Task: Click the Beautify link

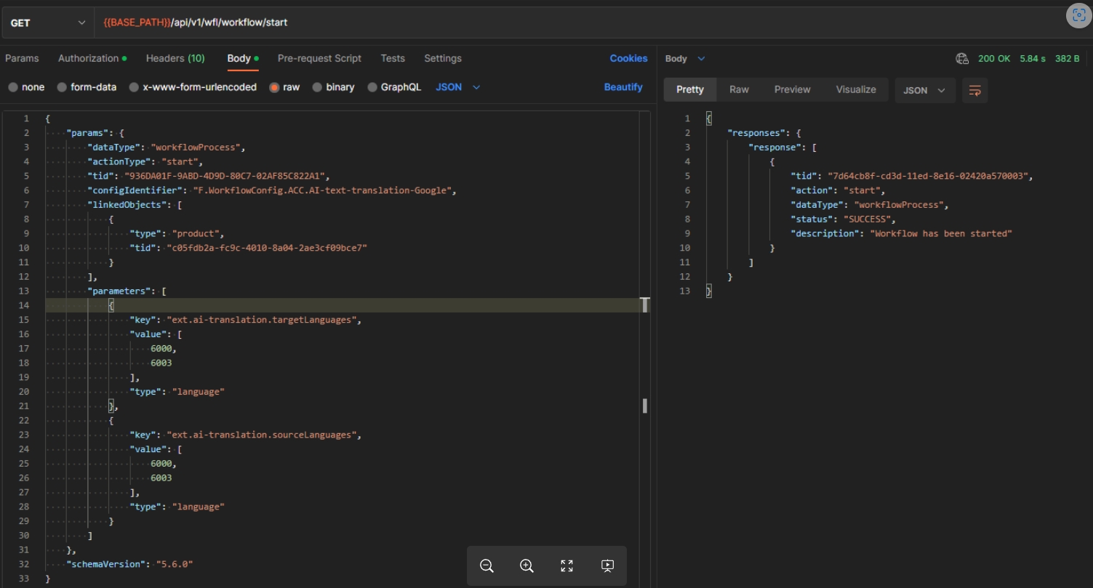Action: tap(623, 87)
